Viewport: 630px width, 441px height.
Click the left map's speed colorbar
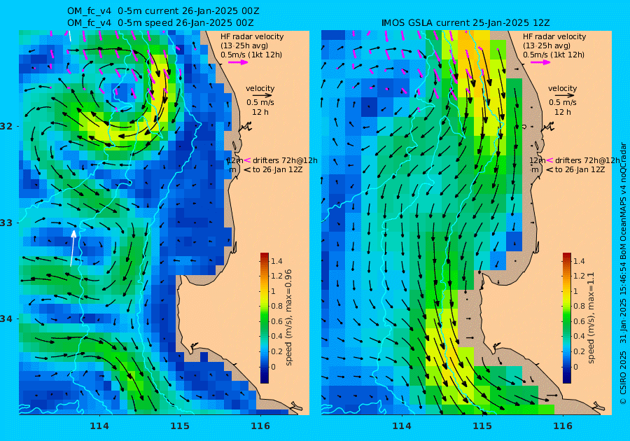[x=265, y=318]
